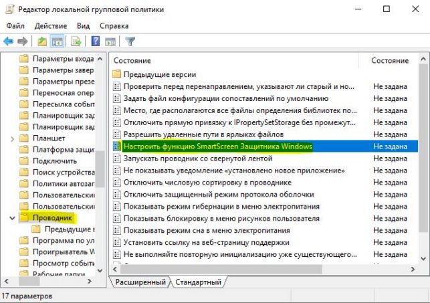
Task: Click policy list horizontal scroll left arrow
Action: pos(115,270)
